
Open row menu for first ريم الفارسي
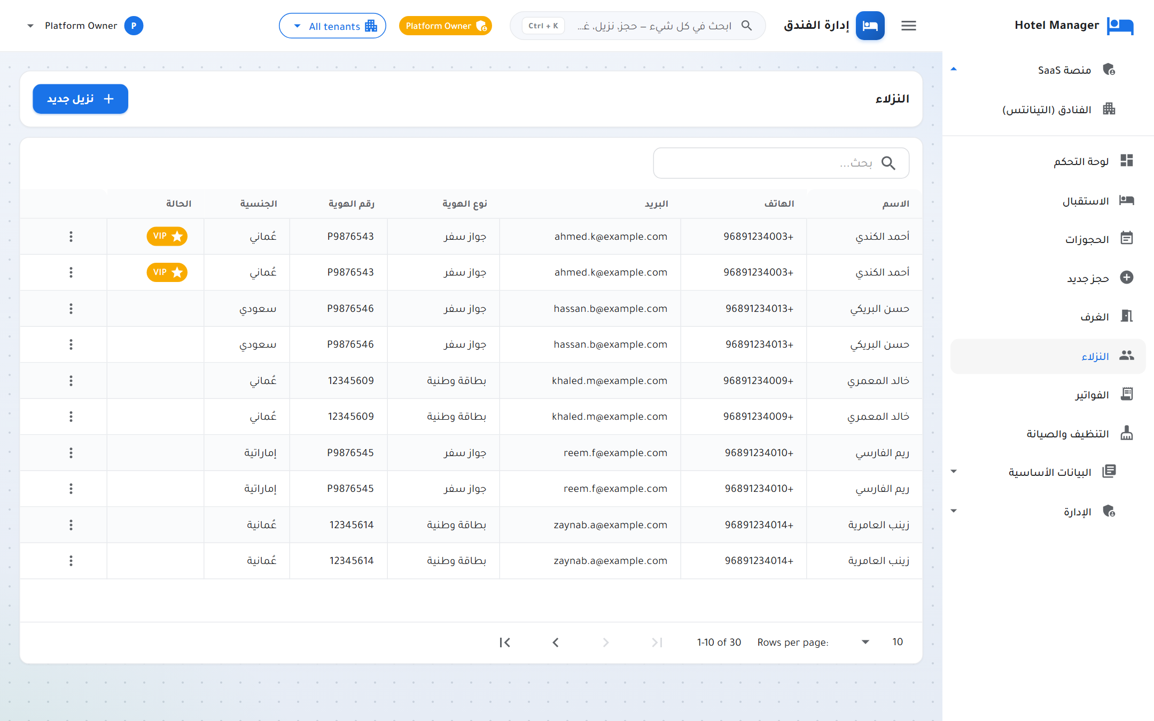tap(71, 452)
